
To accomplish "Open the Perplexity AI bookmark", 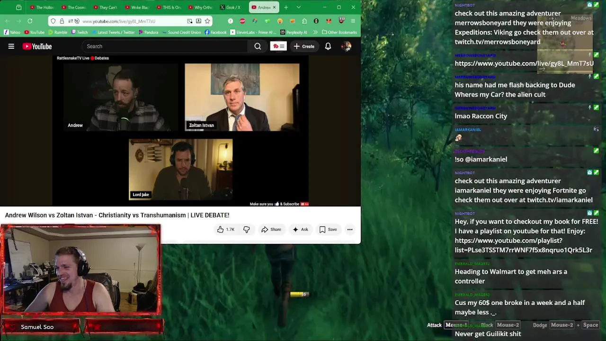I will coord(294,32).
